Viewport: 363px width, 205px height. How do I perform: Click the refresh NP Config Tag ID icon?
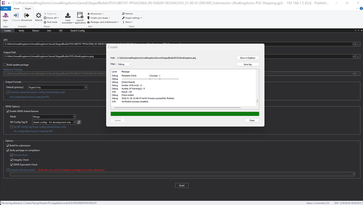pyautogui.click(x=79, y=122)
